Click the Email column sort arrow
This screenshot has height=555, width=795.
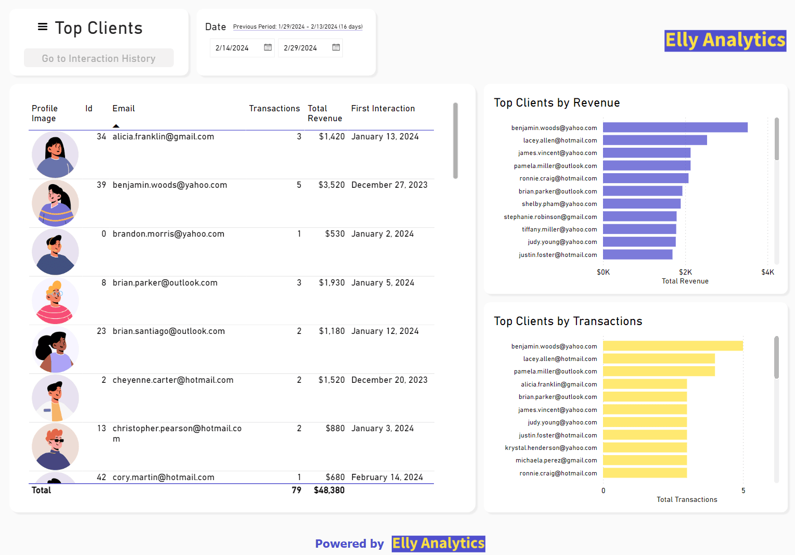[x=116, y=126]
